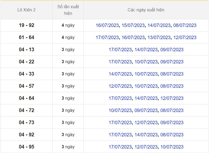Open 12/07/2023 link in 04 - 73 row

pos(146,123)
